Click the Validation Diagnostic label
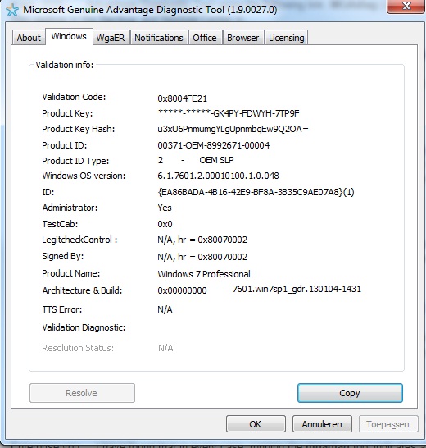 84,327
